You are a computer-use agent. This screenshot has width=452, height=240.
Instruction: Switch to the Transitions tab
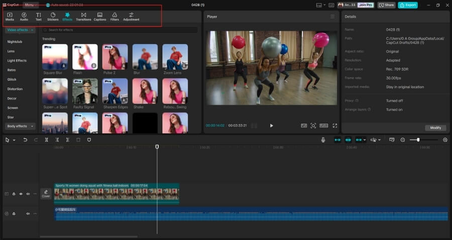click(x=83, y=17)
